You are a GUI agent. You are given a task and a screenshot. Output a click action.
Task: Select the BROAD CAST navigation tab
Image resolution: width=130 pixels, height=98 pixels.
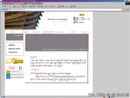(x=49, y=32)
